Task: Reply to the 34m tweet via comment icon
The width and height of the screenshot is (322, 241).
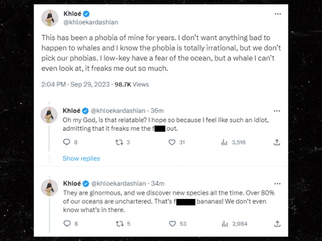Action: coord(67,224)
